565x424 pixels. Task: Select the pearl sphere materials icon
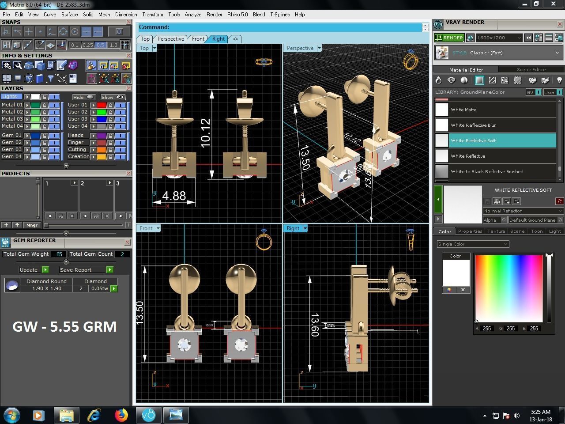pyautogui.click(x=464, y=80)
